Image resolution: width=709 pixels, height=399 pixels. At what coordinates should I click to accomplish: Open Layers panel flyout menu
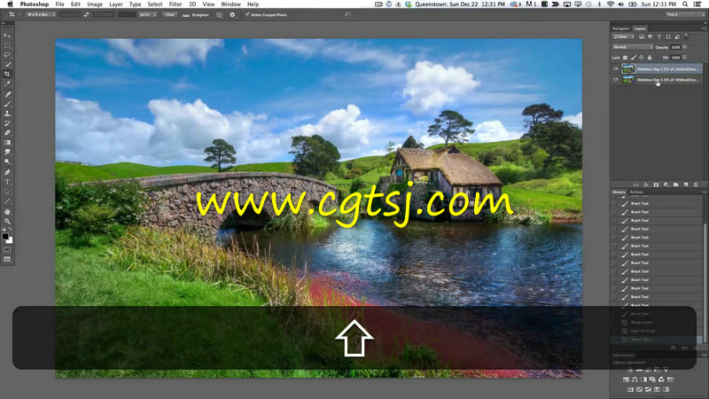[705, 28]
